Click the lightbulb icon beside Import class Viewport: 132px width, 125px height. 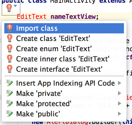pos(10,28)
